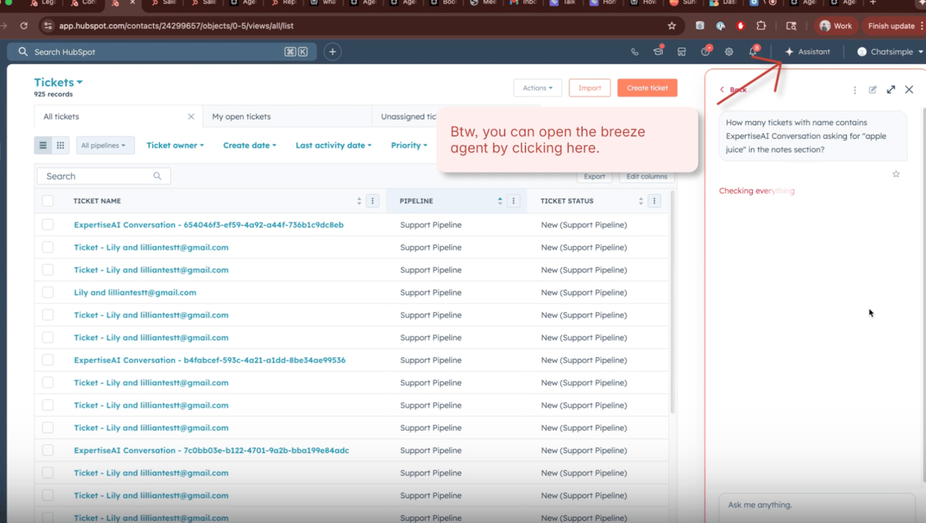The height and width of the screenshot is (523, 926).
Task: Open the All pipelines dropdown
Action: tap(105, 145)
